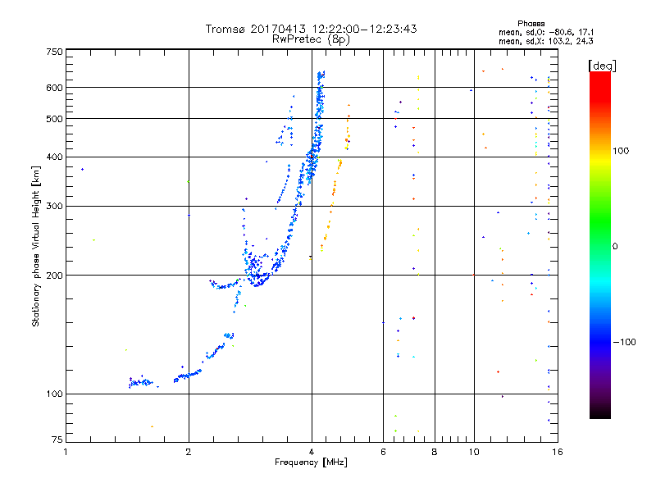
Task: Click the colorbar tick label '-100'
Action: pos(624,342)
